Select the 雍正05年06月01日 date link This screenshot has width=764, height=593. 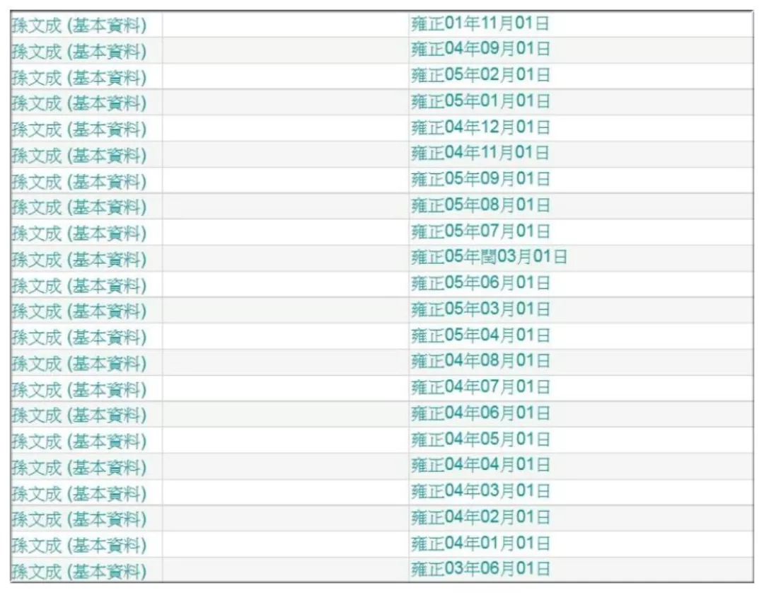480,284
